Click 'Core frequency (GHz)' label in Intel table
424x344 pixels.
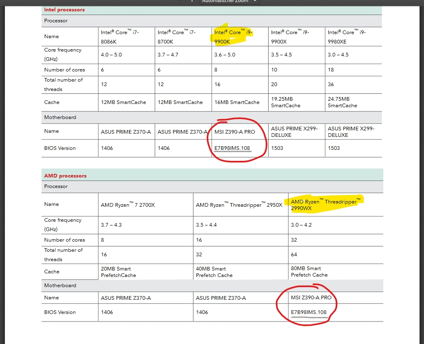coord(63,54)
